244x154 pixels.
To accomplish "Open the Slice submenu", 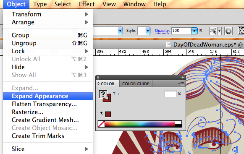I will (x=48, y=149).
